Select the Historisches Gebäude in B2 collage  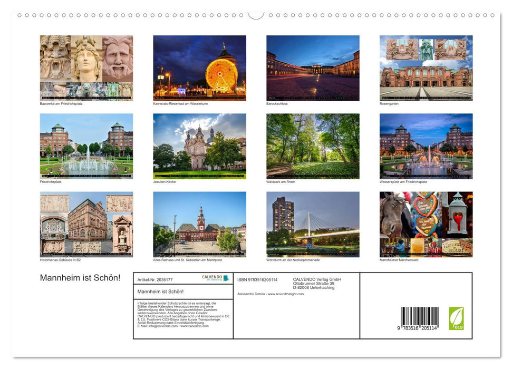pyautogui.click(x=86, y=224)
